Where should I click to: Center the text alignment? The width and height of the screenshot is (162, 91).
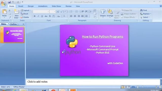[x=75, y=16]
